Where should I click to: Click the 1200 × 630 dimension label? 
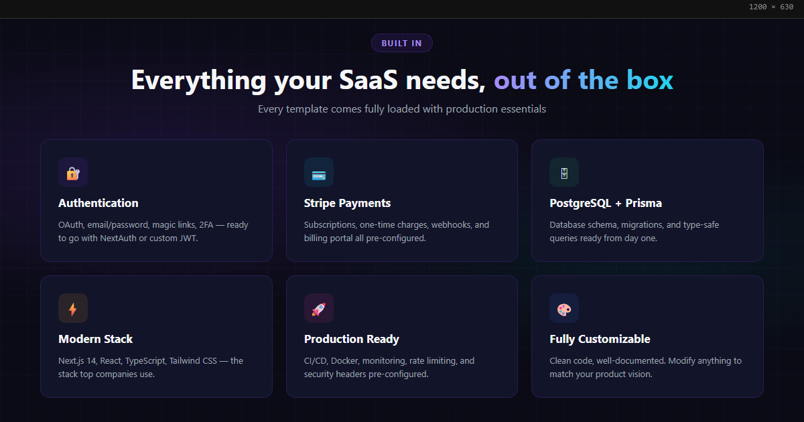pyautogui.click(x=771, y=7)
